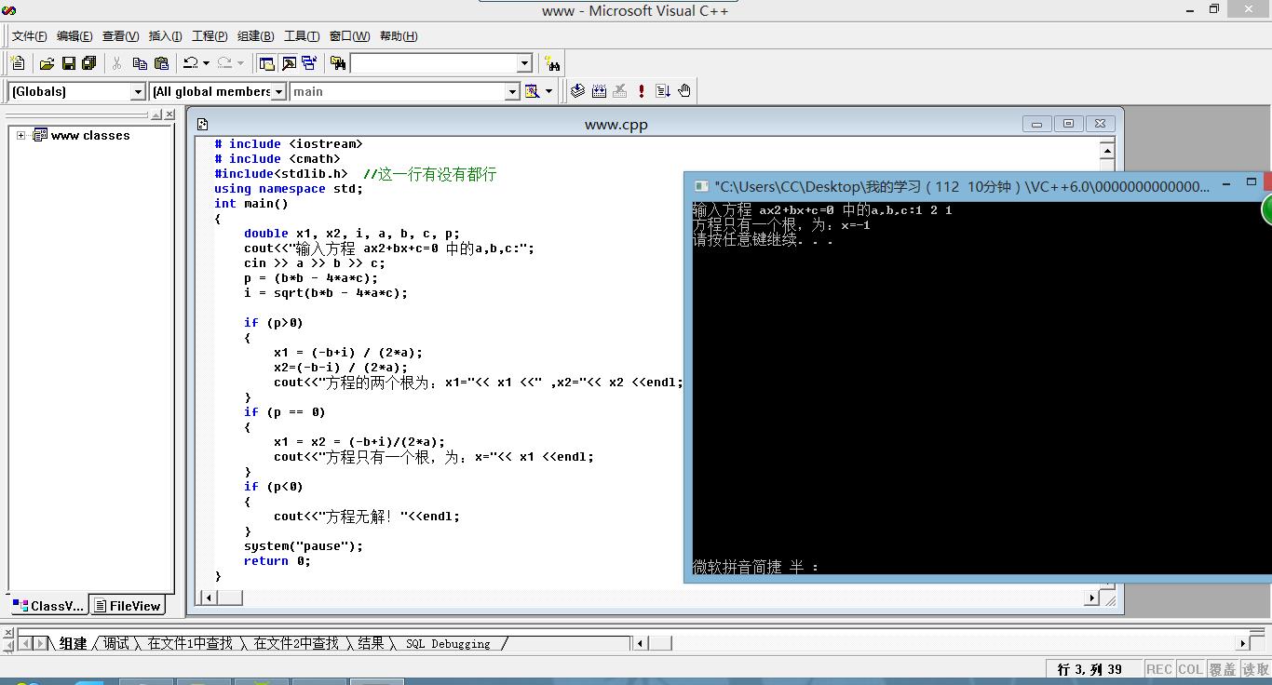Toggle the Output window icon

click(x=289, y=63)
